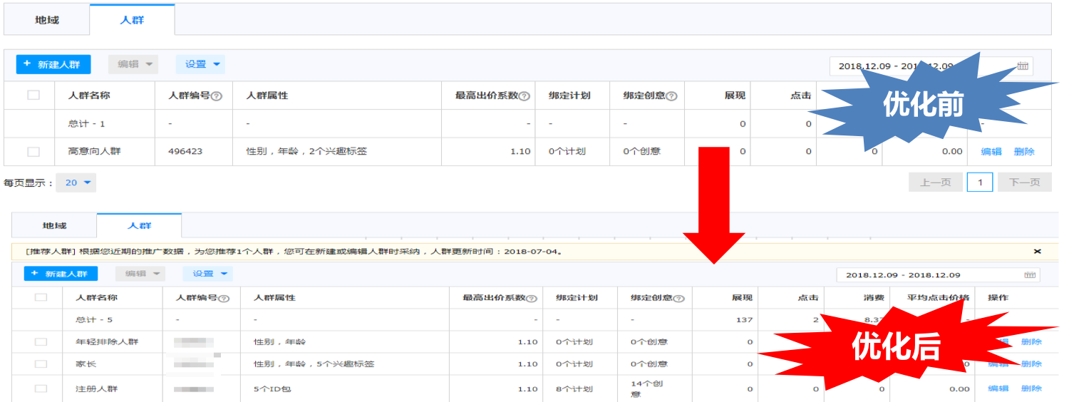Click the 5个ID包 attribute cell
Image resolution: width=1069 pixels, height=402 pixels.
[x=272, y=388]
